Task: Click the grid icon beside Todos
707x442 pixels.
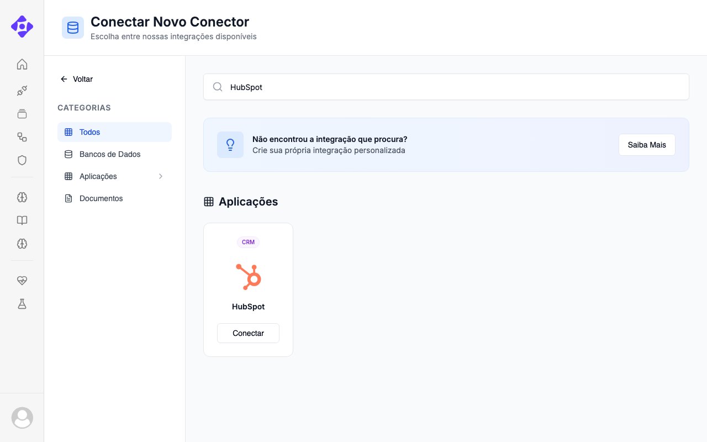Action: coord(68,132)
